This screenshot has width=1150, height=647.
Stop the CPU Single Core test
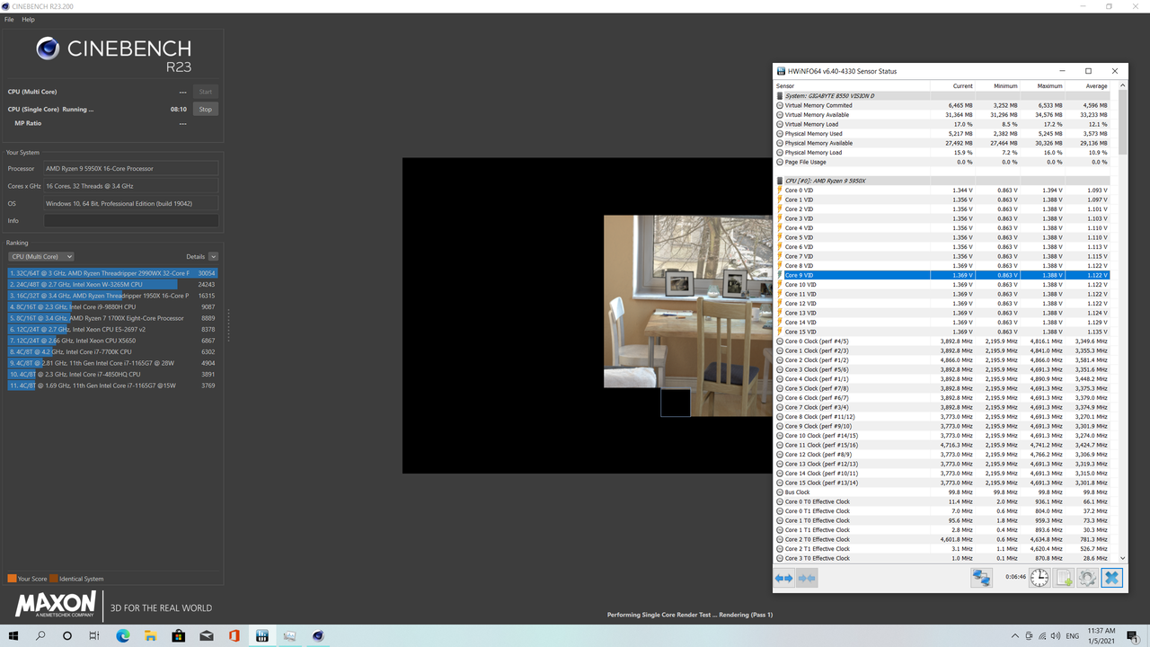point(206,109)
